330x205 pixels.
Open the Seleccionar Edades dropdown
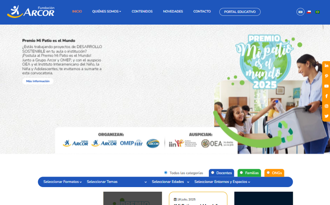[x=170, y=182]
